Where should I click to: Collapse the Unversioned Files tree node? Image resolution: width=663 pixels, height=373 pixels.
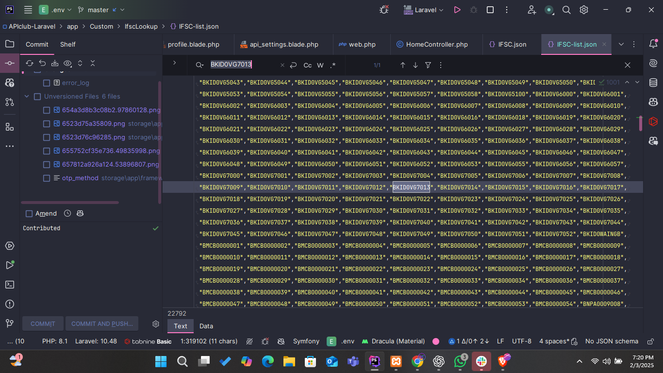27,97
